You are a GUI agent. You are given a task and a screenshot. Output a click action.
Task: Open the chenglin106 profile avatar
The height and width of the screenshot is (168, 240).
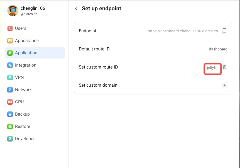point(13,11)
